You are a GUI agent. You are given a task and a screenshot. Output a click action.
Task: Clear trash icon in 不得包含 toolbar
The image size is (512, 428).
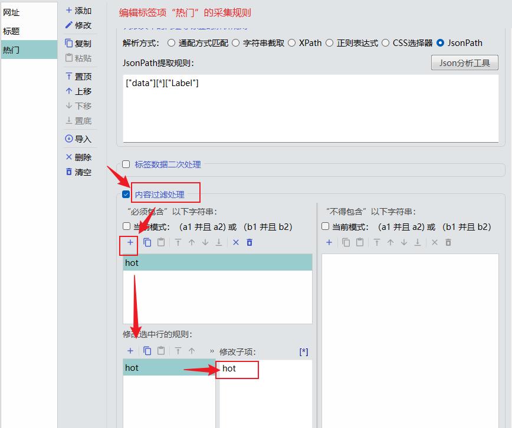448,242
